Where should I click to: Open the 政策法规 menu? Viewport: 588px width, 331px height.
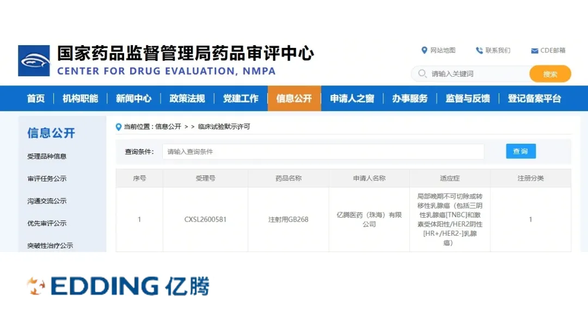[x=187, y=99]
